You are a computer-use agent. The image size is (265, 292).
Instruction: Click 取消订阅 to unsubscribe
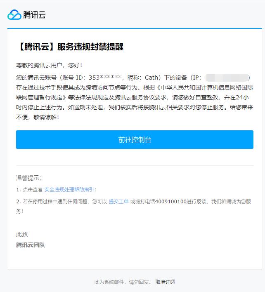pos(165,282)
